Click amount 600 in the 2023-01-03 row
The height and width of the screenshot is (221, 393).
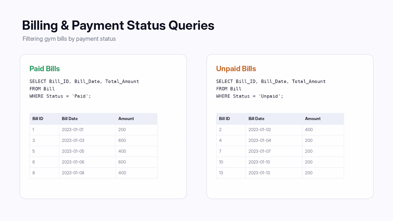click(122, 141)
